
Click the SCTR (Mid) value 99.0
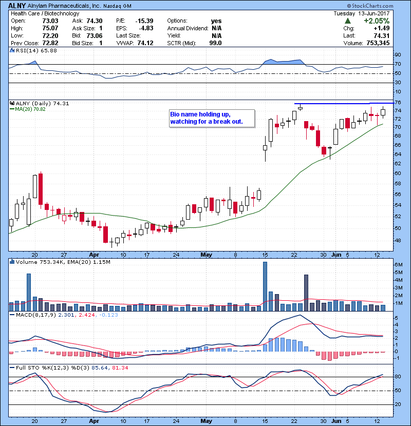coord(215,43)
